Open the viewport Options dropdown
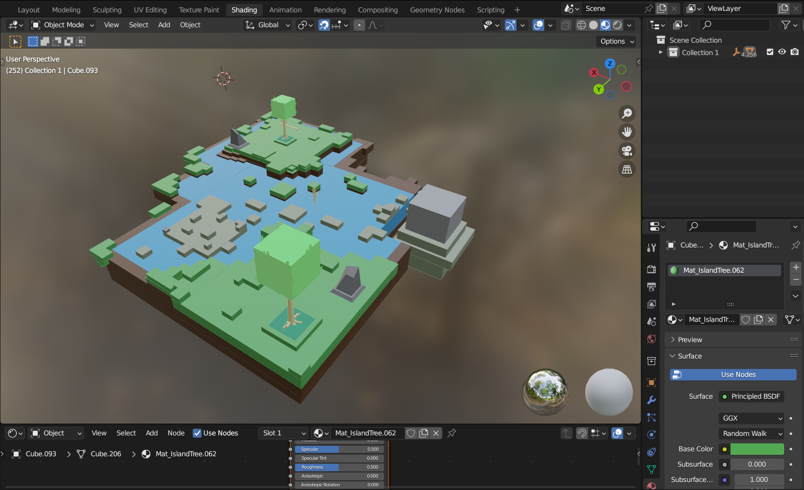Screen dimensions: 804x490 coord(617,41)
